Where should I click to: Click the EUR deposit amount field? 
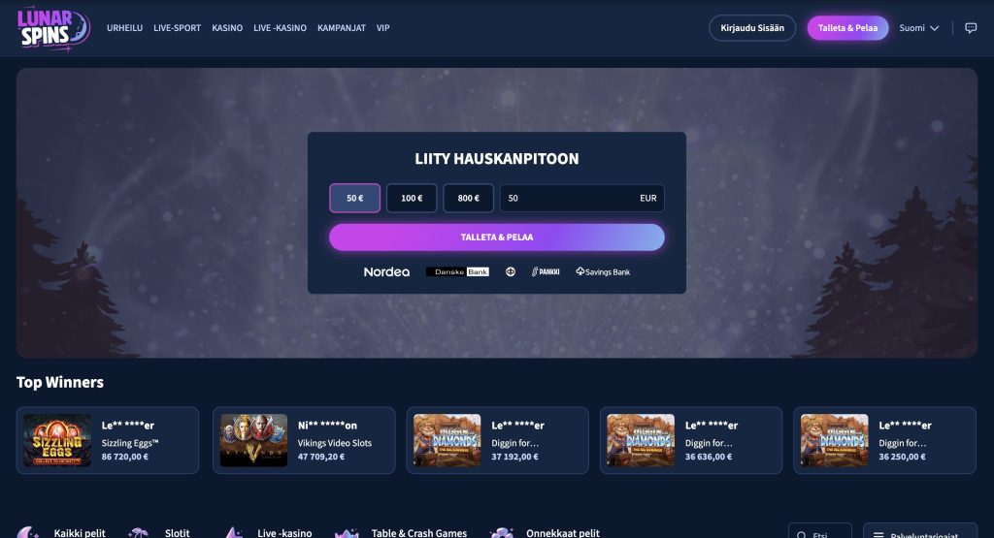coord(581,198)
